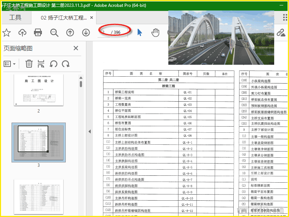Click the 桥型布置图 table entry
The width and height of the screenshot is (289, 217).
[x=123, y=123]
